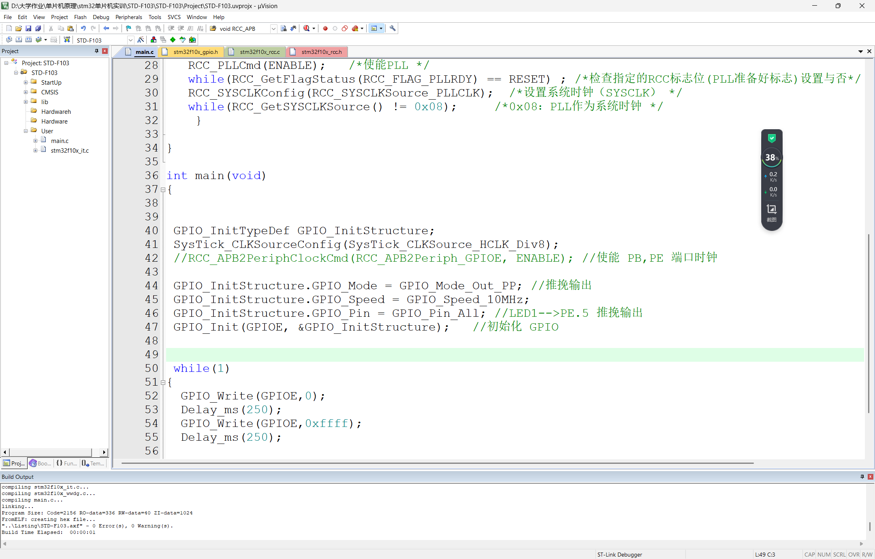This screenshot has height=559, width=875.
Task: Pin the Build Output panel
Action: [862, 477]
